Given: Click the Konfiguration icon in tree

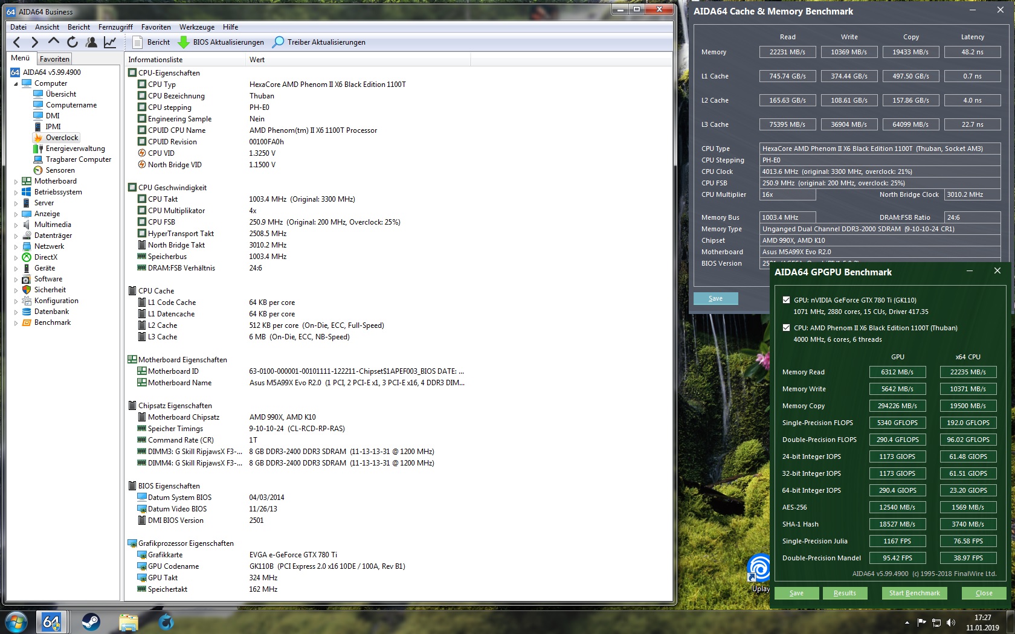Looking at the screenshot, I should (27, 301).
